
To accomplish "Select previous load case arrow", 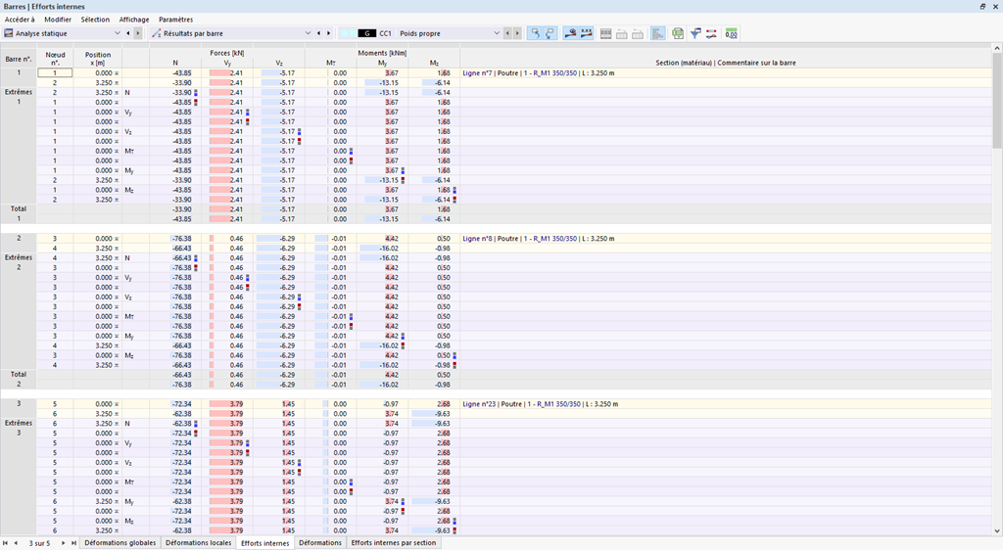I will pos(508,33).
